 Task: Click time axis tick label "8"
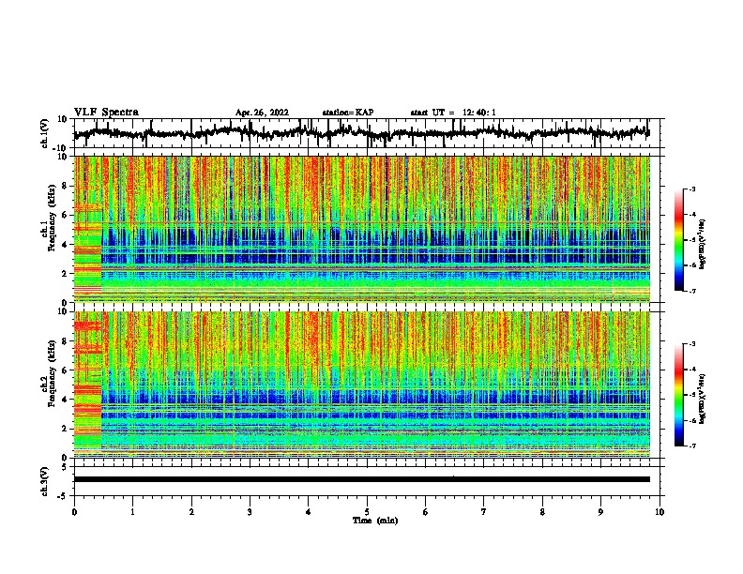pos(542,512)
